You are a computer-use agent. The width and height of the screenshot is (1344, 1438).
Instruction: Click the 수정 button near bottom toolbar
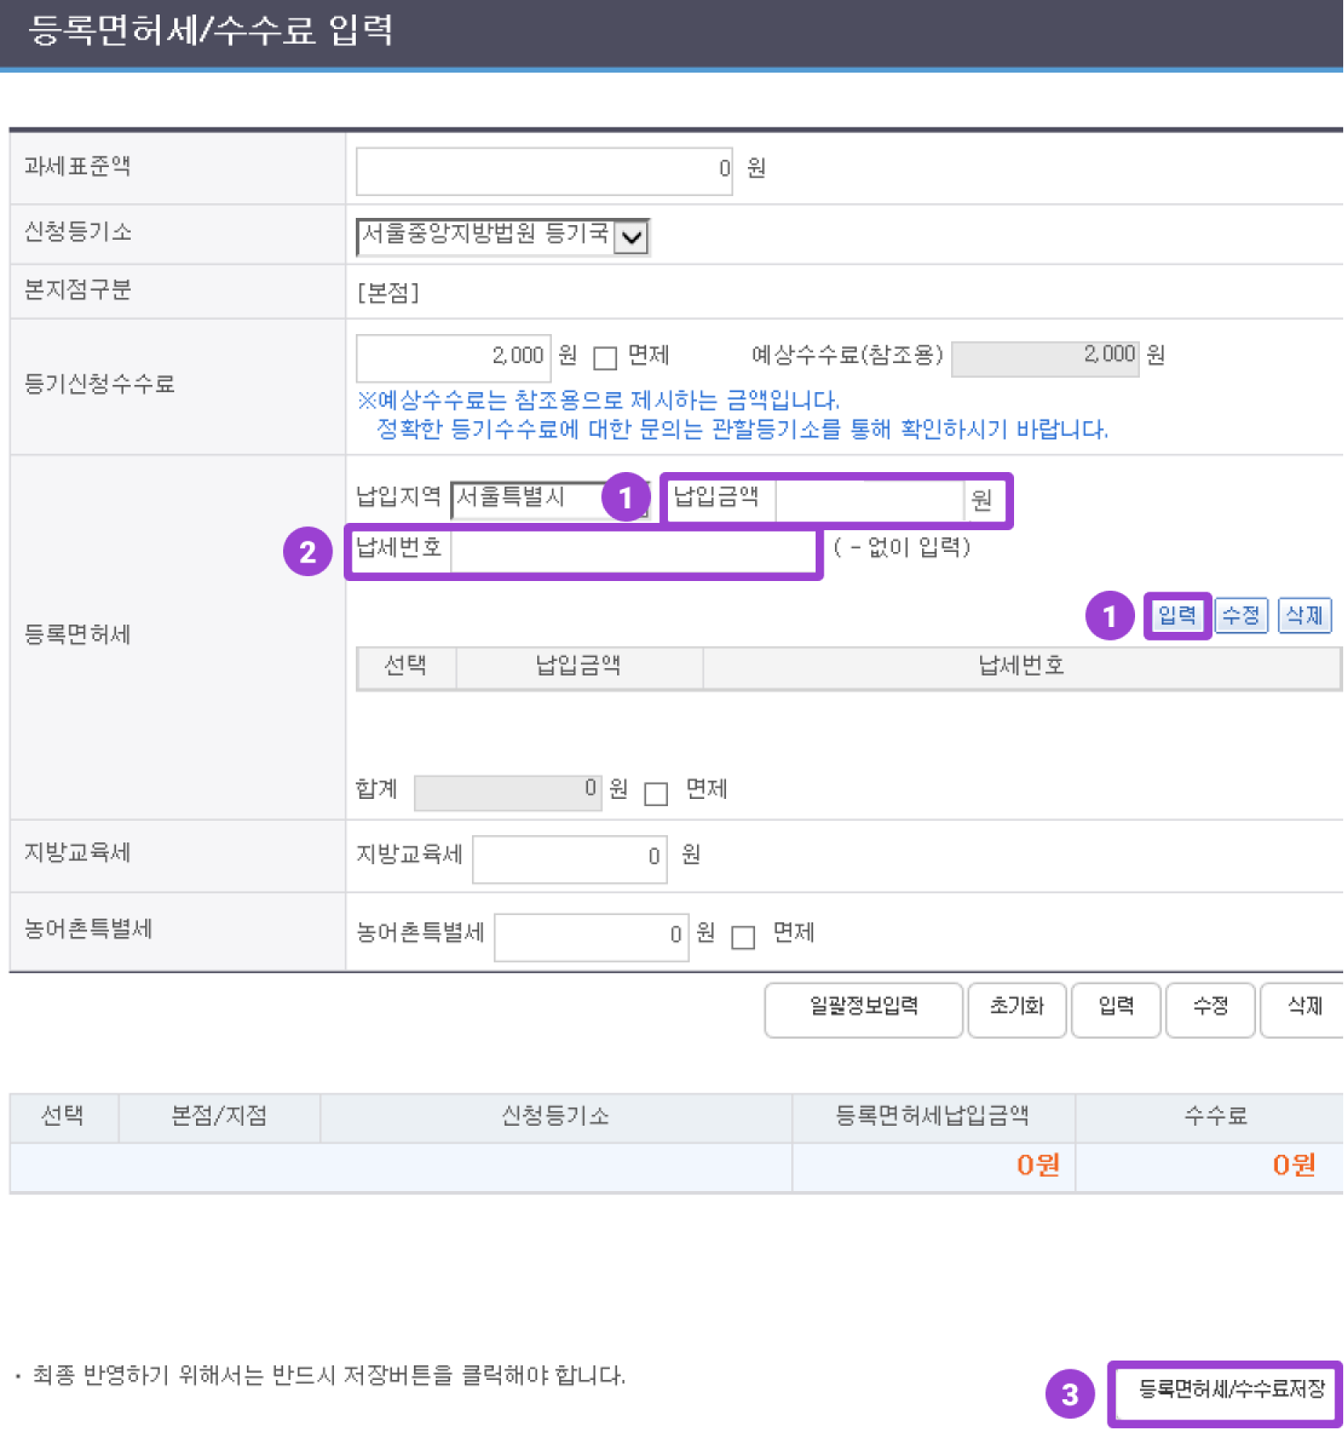point(1210,1008)
